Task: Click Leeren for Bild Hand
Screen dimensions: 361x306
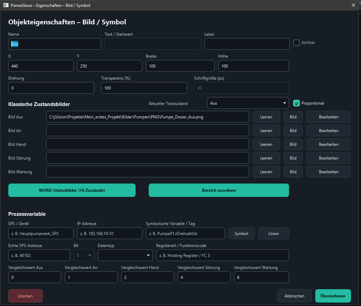Action: [266, 144]
